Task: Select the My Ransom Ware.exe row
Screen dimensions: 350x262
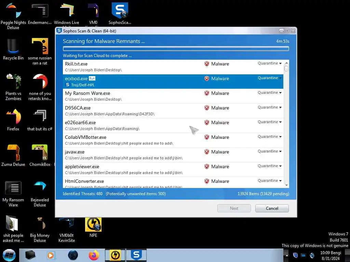Action: click(x=173, y=96)
